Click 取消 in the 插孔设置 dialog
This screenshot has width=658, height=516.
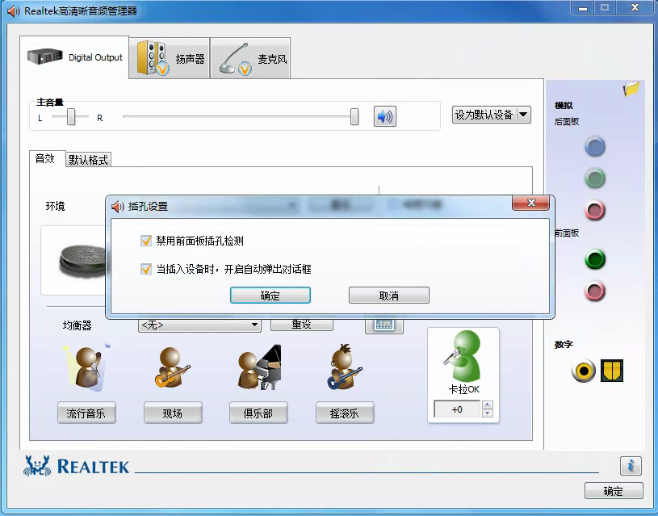coord(388,296)
